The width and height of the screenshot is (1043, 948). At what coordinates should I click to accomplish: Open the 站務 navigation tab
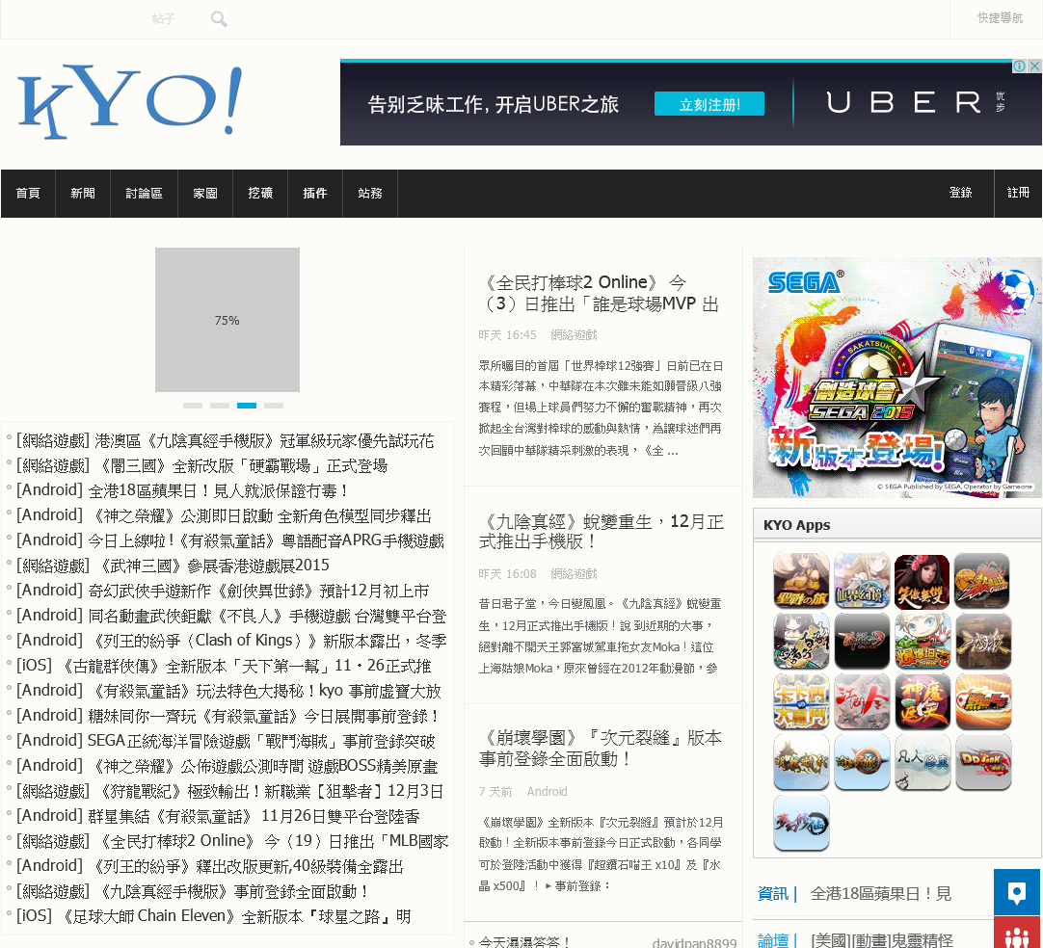point(370,194)
